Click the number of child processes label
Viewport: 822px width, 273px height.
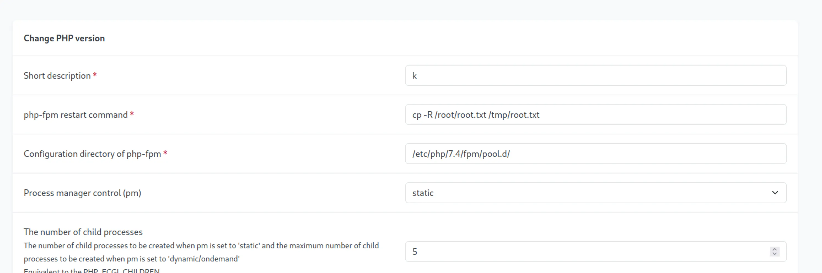(83, 232)
